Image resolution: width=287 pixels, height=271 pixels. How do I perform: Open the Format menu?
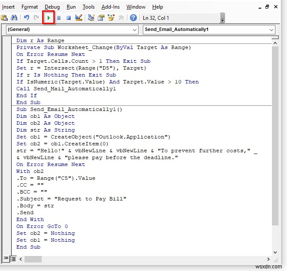point(30,7)
